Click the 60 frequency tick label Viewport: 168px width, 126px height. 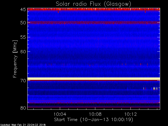click(23, 52)
